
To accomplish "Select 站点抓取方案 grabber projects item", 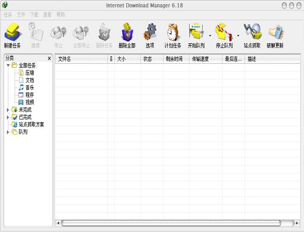I will pos(28,125).
